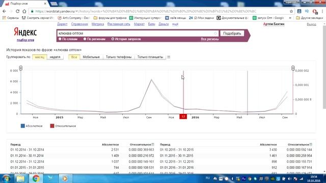This screenshot has height=183, width=326.
Task: Click the left chart range slider handle
Action: (x=21, y=68)
